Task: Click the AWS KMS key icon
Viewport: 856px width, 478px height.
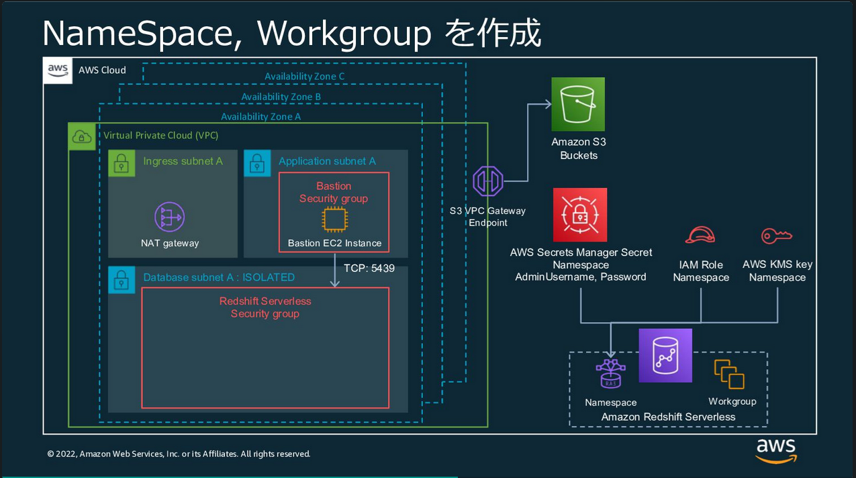Action: pyautogui.click(x=777, y=236)
